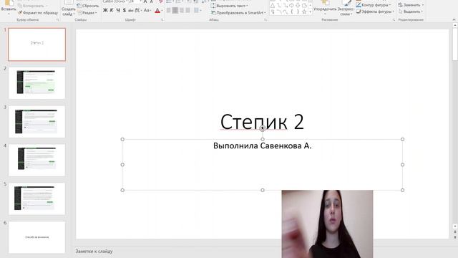Open Эффекты фигуры effects menu
The width and height of the screenshot is (458, 258).
click(x=375, y=11)
